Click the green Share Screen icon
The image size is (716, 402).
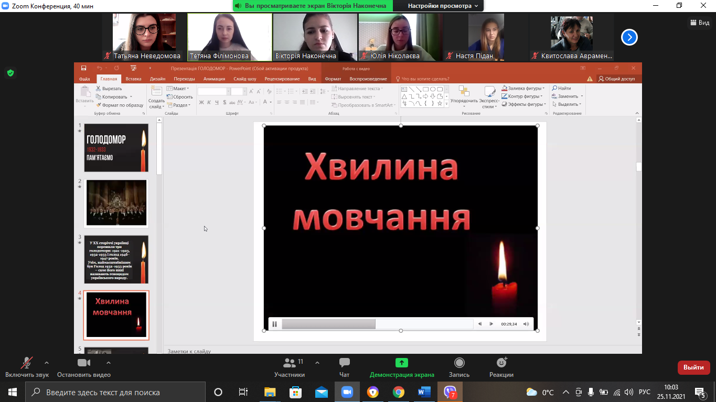tap(401, 363)
